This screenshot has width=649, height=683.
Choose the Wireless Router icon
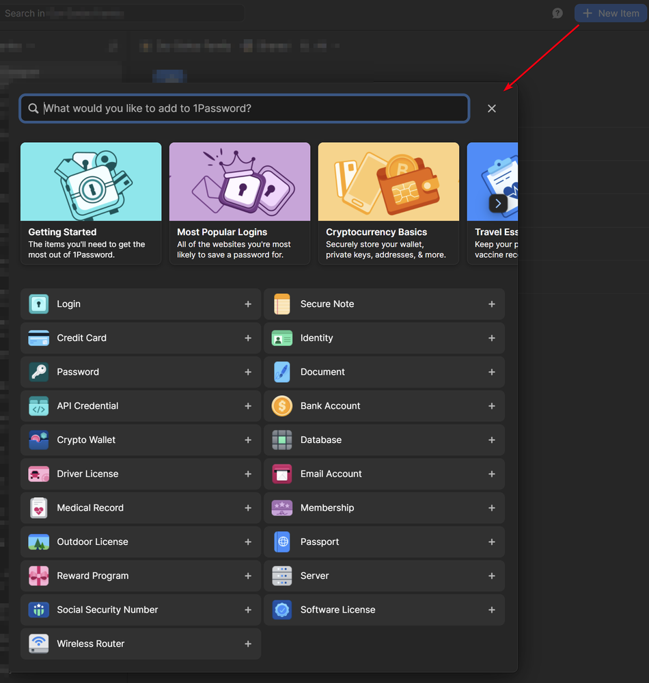click(39, 643)
